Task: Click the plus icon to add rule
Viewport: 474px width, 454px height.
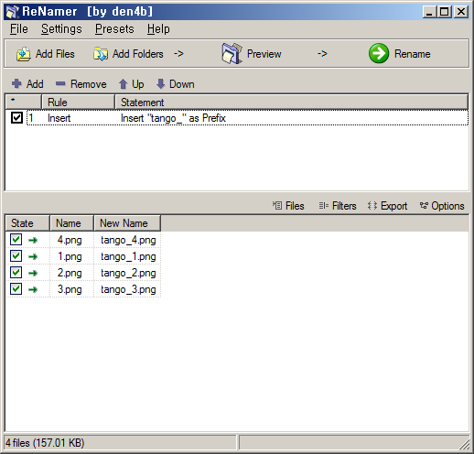Action: [x=16, y=83]
